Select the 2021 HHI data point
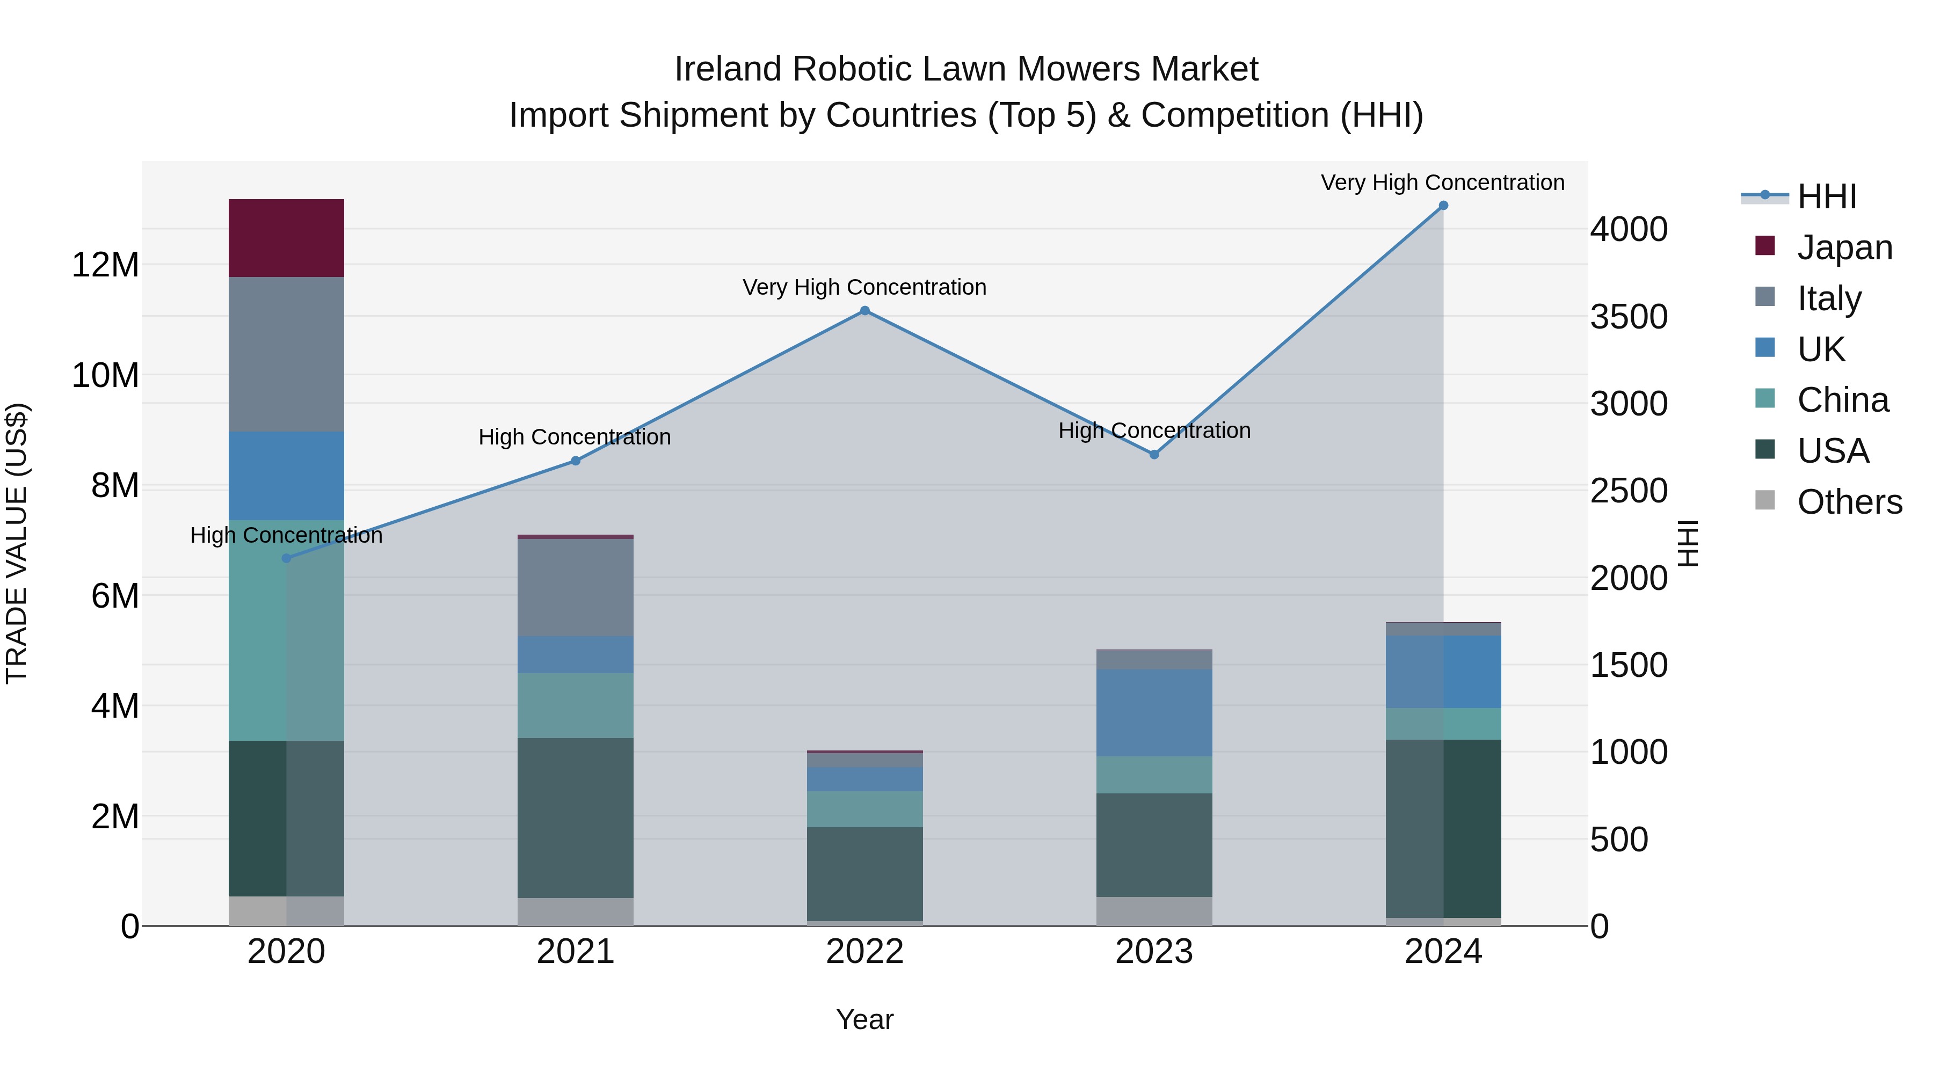The width and height of the screenshot is (1933, 1087). click(x=576, y=461)
